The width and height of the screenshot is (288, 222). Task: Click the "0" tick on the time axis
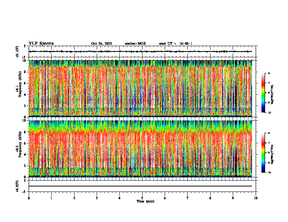[29, 198]
